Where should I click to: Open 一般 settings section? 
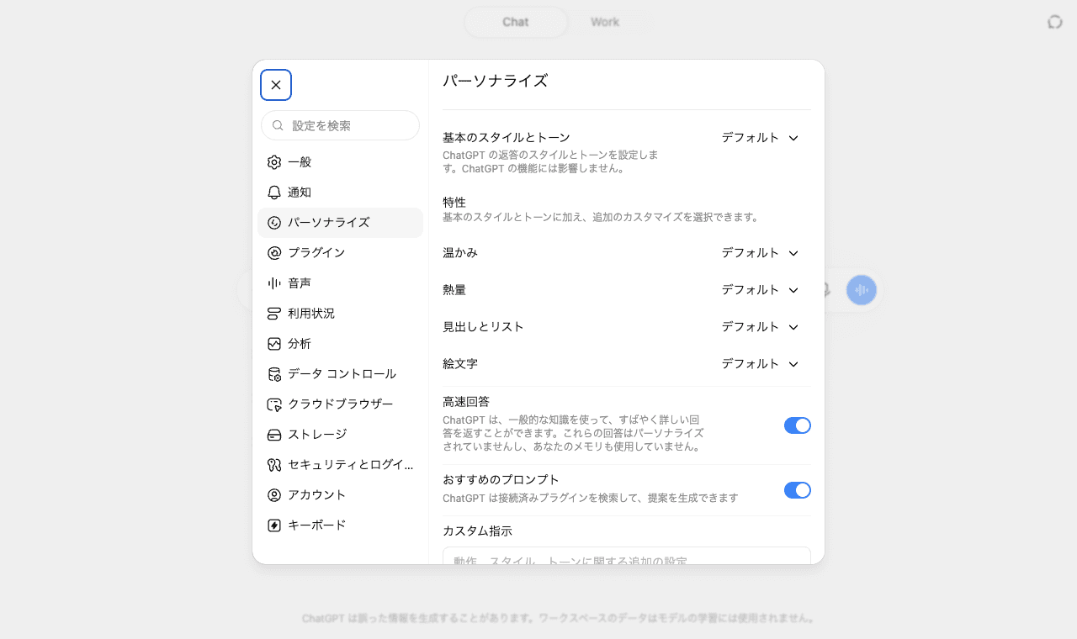(x=340, y=162)
